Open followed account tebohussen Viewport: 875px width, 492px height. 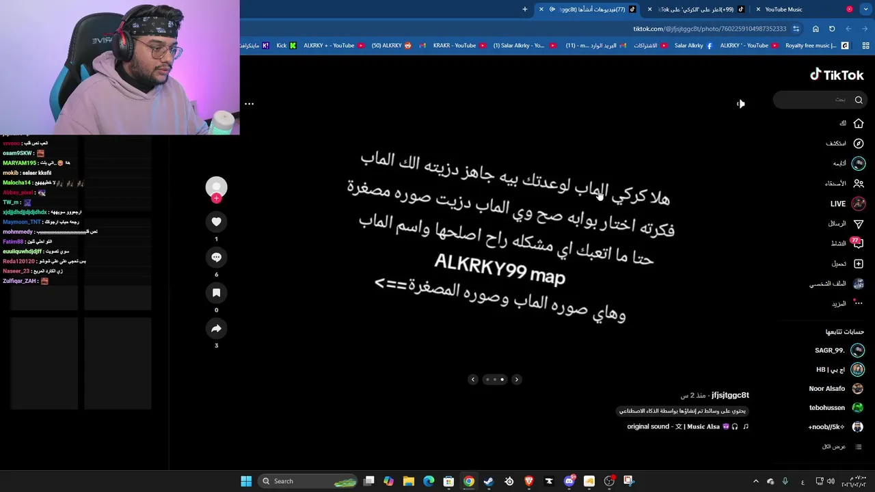coord(837,408)
